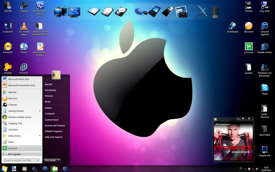Open Internet Explorer desktop icon
275x172 pixels.
click(x=265, y=29)
